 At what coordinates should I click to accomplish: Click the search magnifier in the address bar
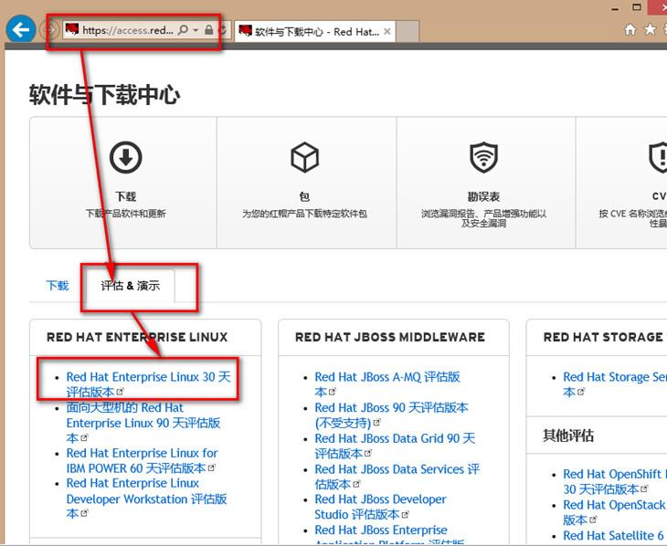click(183, 30)
